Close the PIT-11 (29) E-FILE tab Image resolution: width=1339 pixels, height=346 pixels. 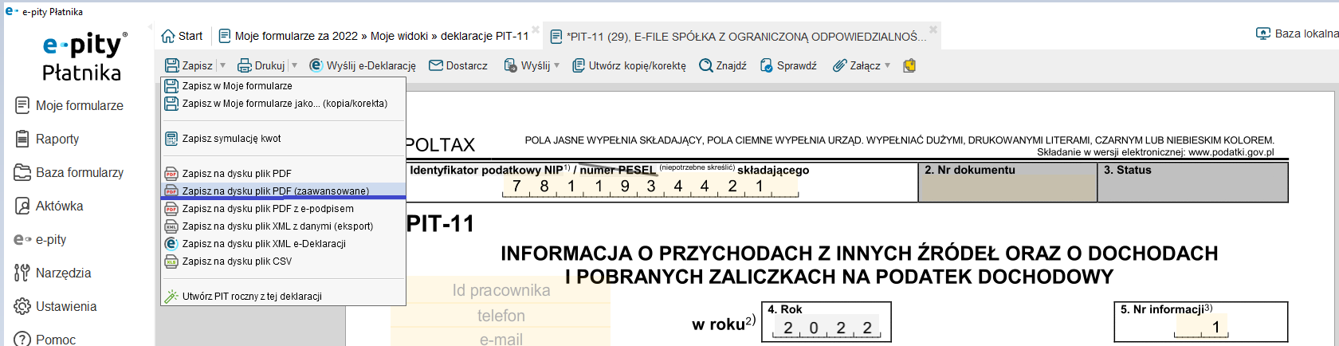[933, 29]
